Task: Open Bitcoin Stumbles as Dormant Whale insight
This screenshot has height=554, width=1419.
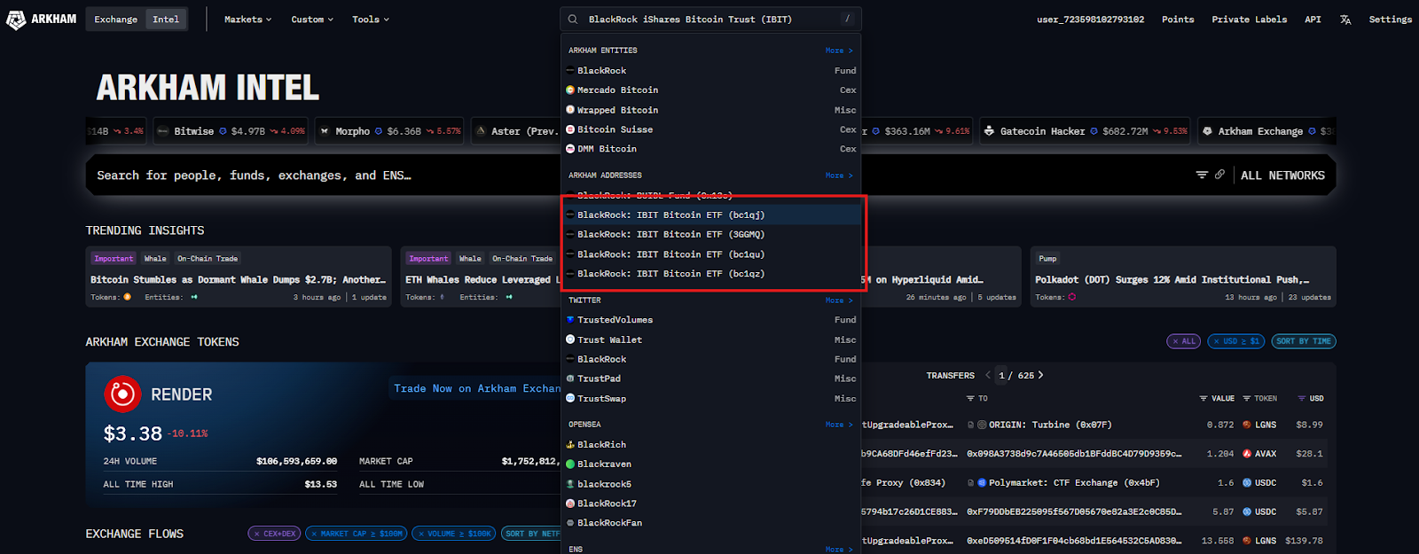Action: tap(239, 277)
